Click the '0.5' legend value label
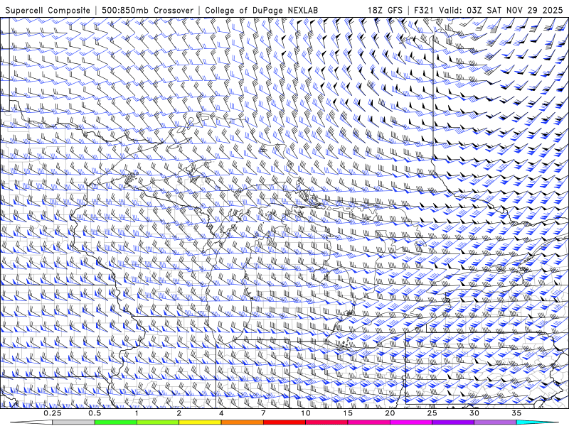The image size is (569, 426). 95,413
